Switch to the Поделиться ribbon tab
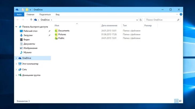This screenshot has width=195, height=109. [45, 14]
